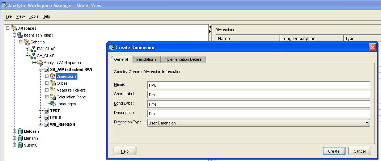This screenshot has height=161, width=381.
Task: Open the Tools menu
Action: point(34,16)
